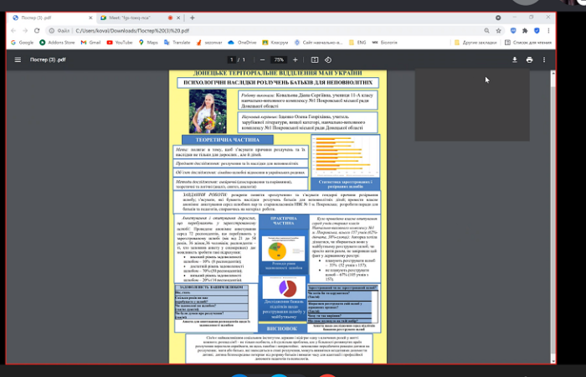586x377 pixels.
Task: Open the Список для чтения reading list
Action: click(529, 42)
